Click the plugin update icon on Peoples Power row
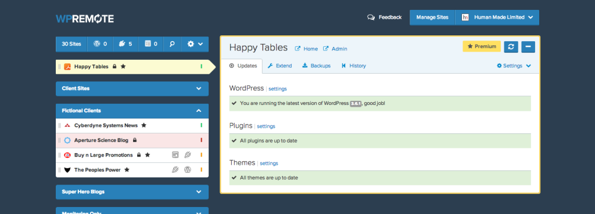This screenshot has width=595, height=214. pyautogui.click(x=175, y=170)
